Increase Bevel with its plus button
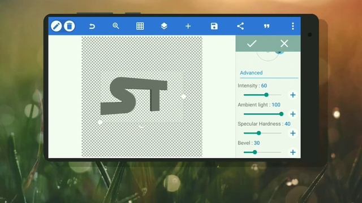This screenshot has width=362, height=203. [293, 152]
